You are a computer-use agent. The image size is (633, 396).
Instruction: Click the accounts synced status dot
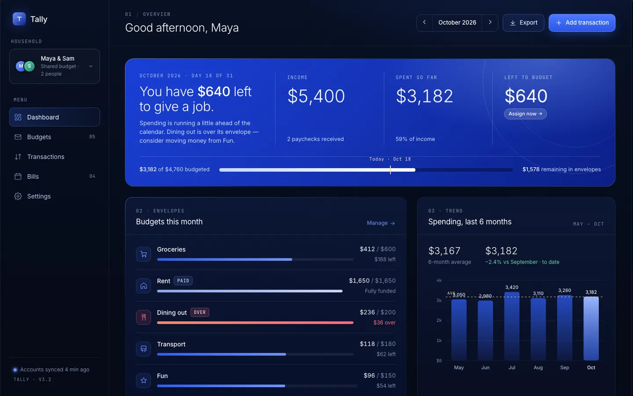[15, 370]
